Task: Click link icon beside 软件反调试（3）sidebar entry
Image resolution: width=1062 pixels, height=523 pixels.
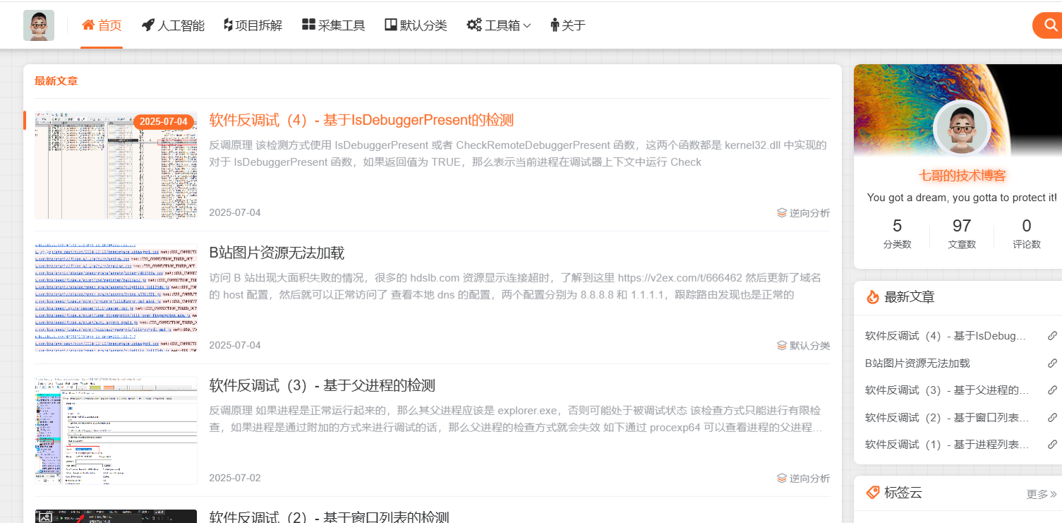Action: point(1052,390)
